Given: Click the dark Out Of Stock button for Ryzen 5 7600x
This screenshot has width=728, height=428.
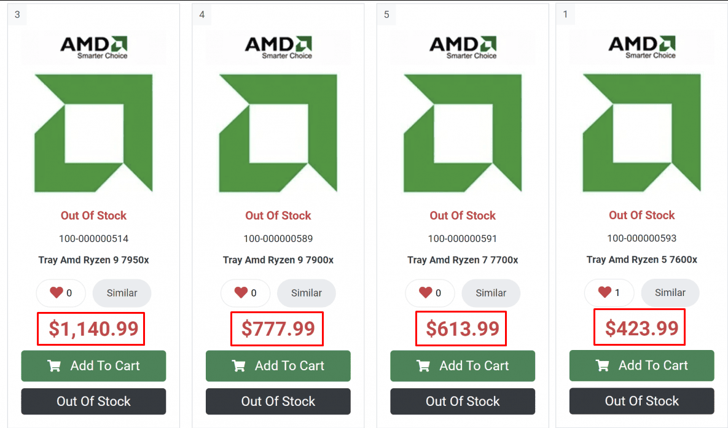Looking at the screenshot, I should 641,401.
